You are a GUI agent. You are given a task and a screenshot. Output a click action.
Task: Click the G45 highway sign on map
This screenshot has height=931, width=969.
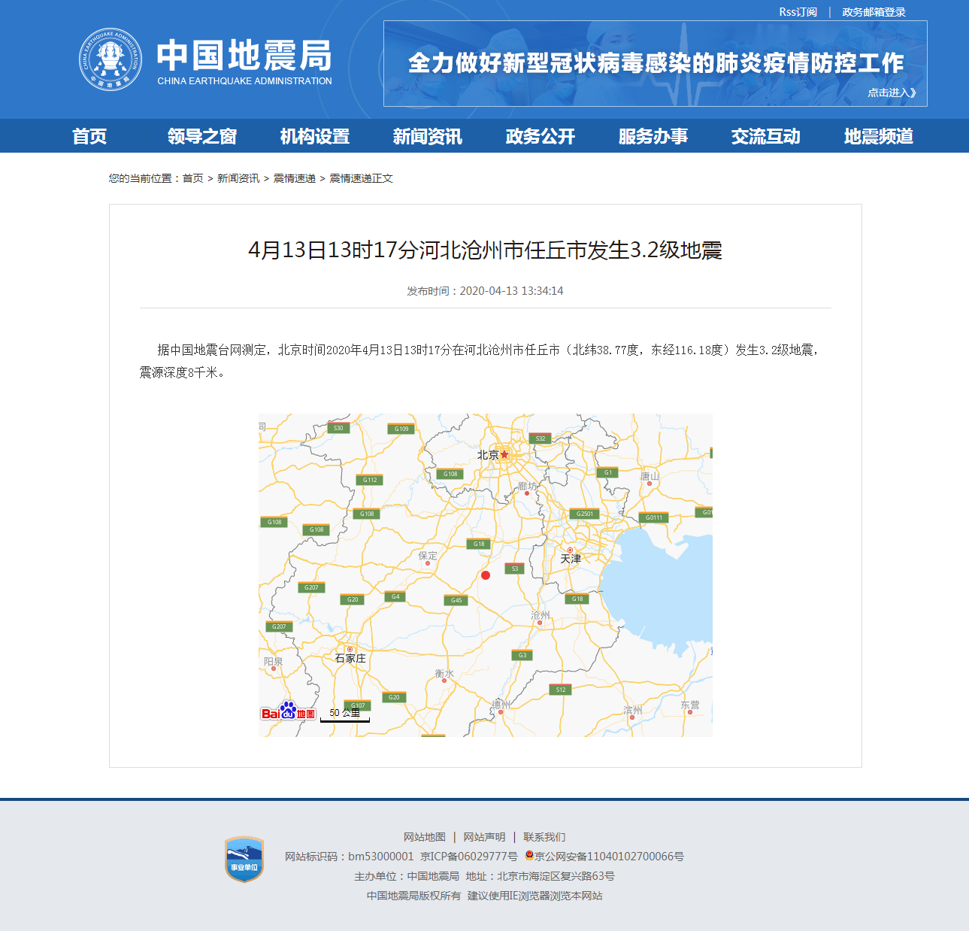(x=456, y=600)
